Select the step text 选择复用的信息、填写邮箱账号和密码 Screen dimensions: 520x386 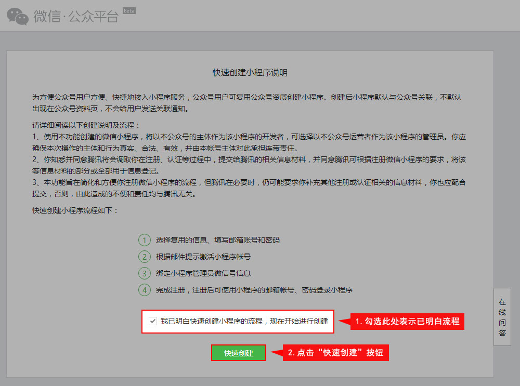click(x=217, y=240)
